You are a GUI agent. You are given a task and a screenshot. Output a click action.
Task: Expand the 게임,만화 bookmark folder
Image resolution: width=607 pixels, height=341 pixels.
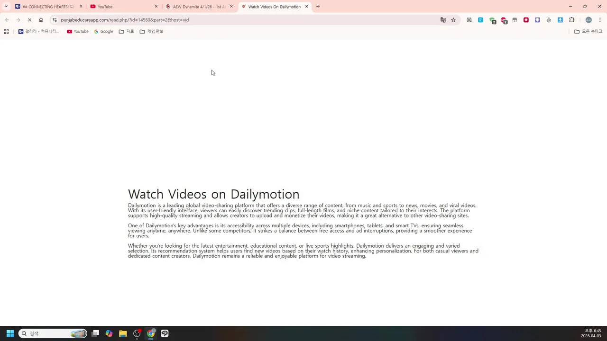151,31
